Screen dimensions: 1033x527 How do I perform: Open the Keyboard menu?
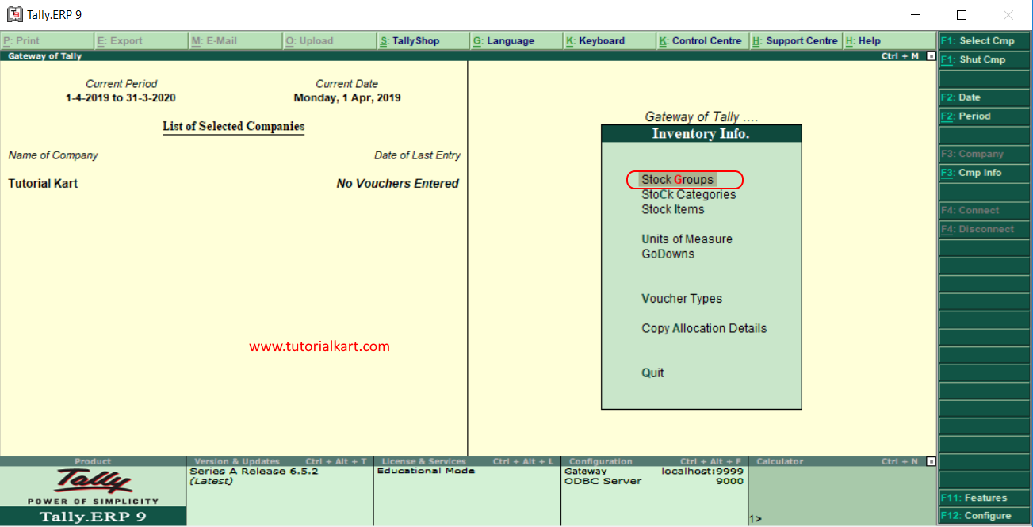pyautogui.click(x=609, y=41)
